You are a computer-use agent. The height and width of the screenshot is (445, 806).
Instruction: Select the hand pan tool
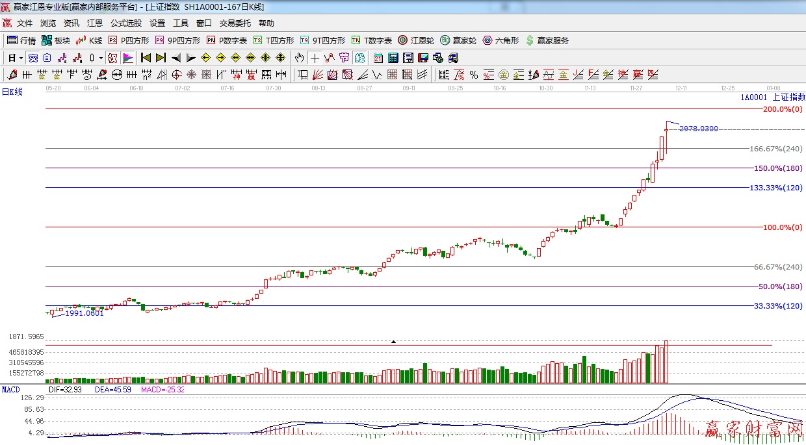click(299, 58)
